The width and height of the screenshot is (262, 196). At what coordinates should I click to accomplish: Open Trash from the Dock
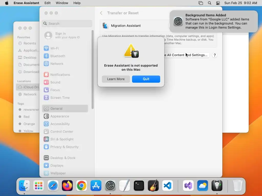click(x=238, y=186)
